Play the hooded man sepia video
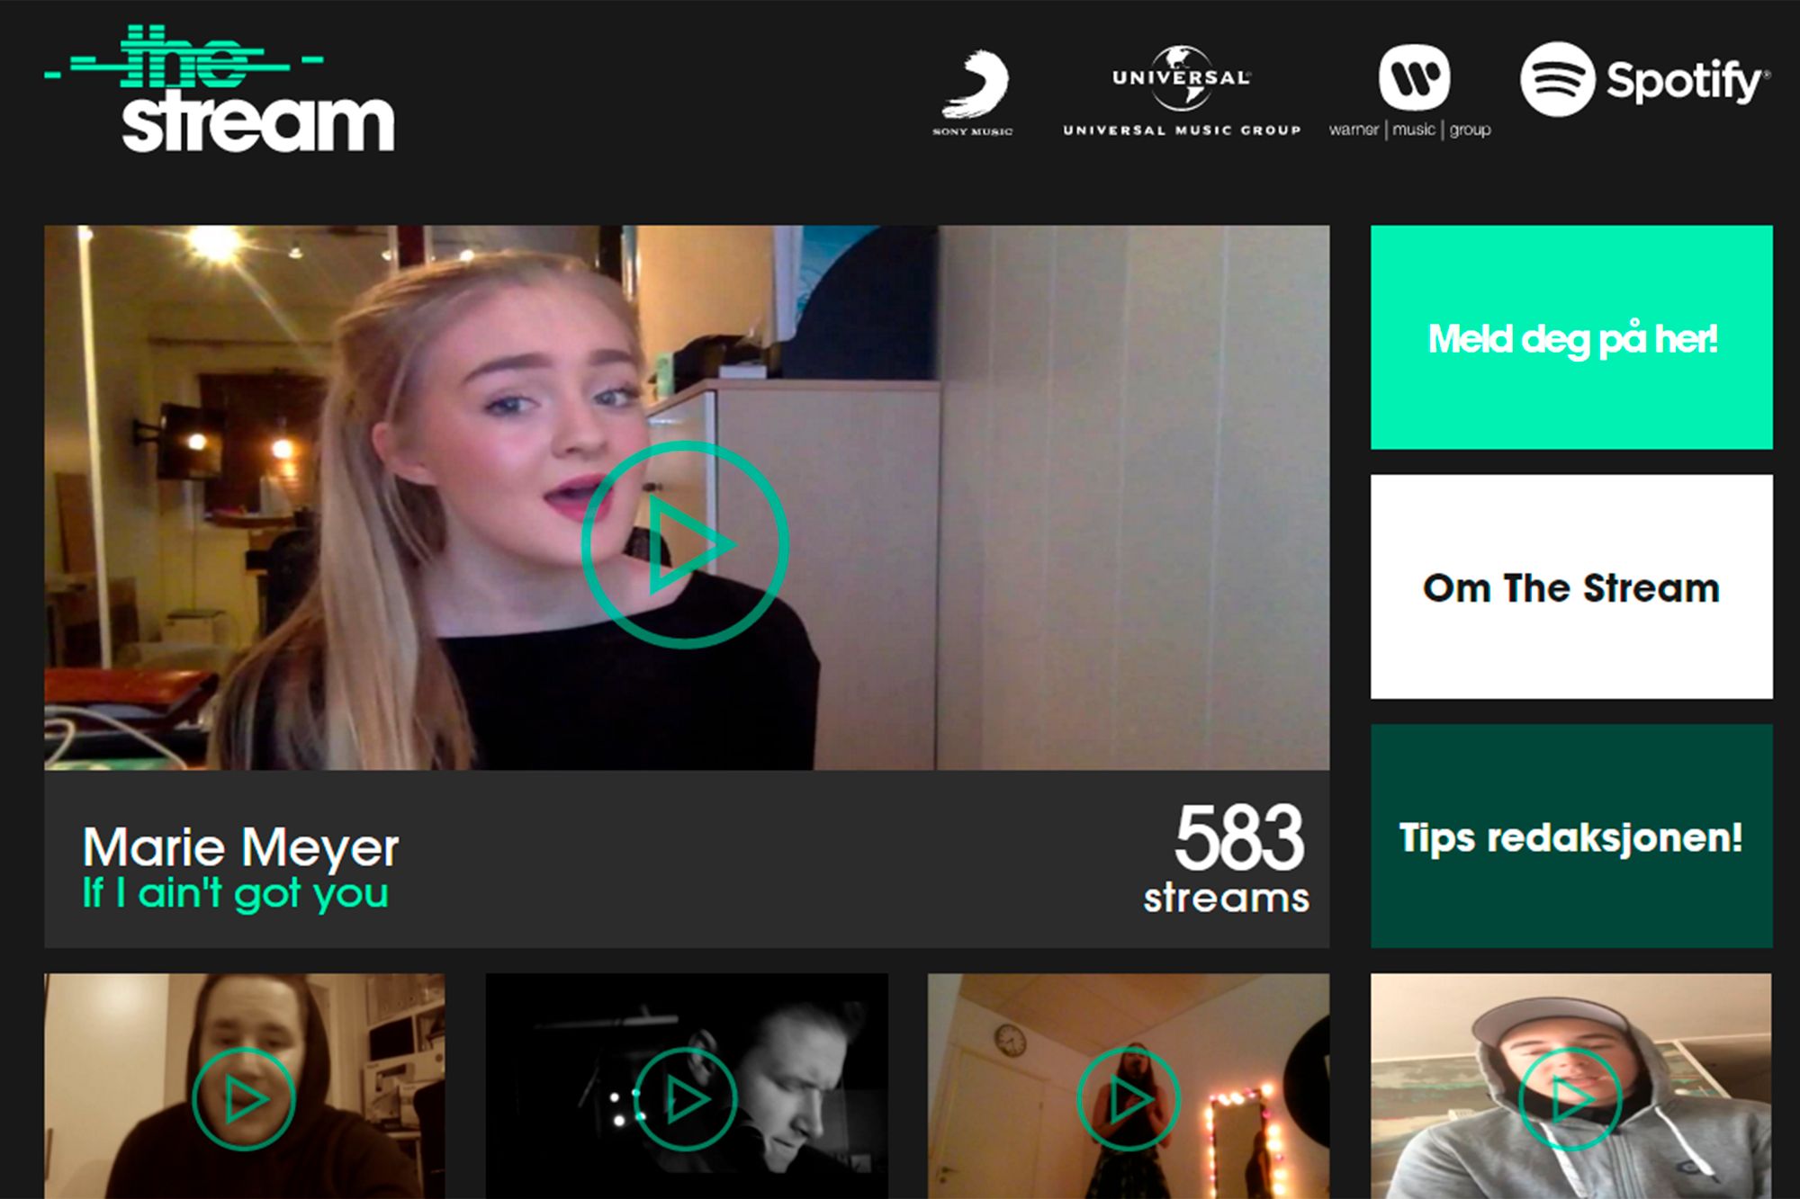1800x1199 pixels. (244, 1098)
